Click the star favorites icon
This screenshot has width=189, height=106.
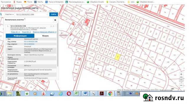click(x=55, y=20)
